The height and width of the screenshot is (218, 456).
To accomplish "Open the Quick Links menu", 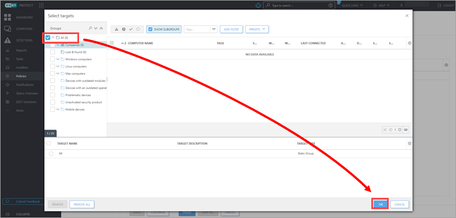I will (352, 6).
